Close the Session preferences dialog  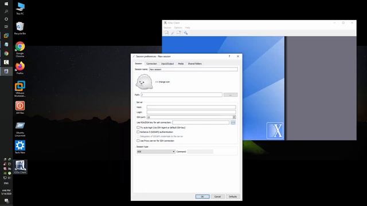point(238,56)
